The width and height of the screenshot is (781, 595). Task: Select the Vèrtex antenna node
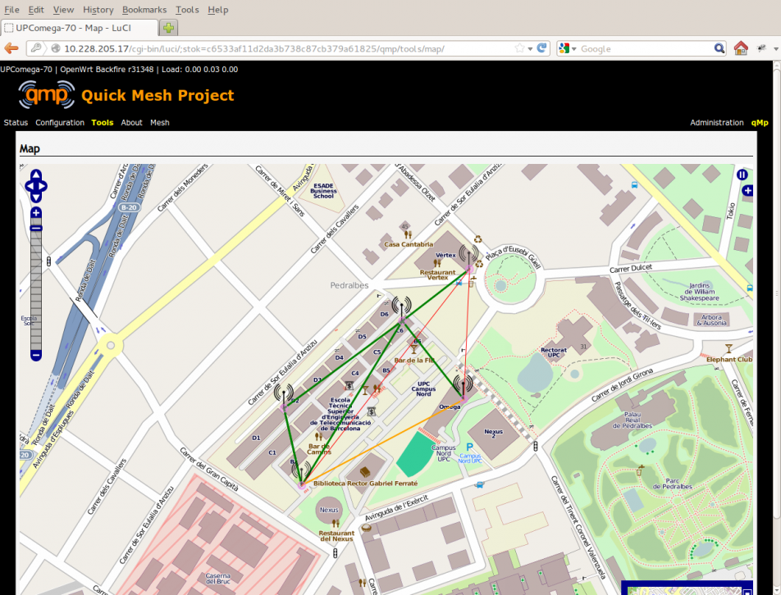pos(468,257)
